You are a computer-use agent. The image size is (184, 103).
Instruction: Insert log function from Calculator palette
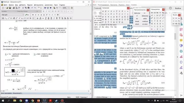coord(163,13)
